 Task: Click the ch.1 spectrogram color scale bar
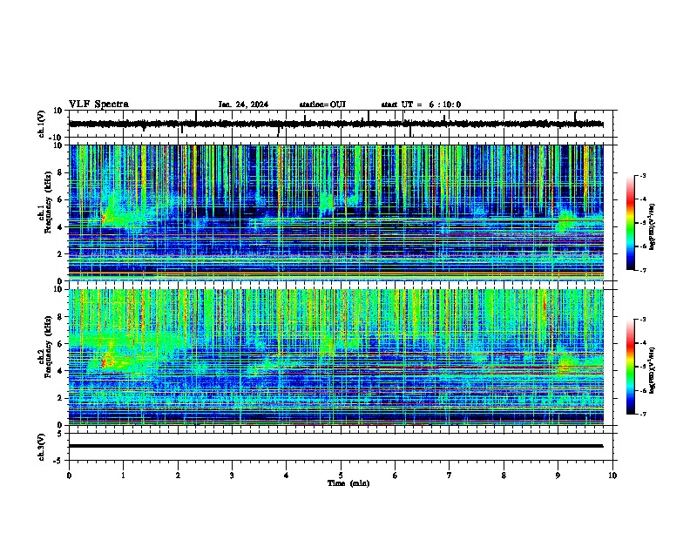pos(631,223)
